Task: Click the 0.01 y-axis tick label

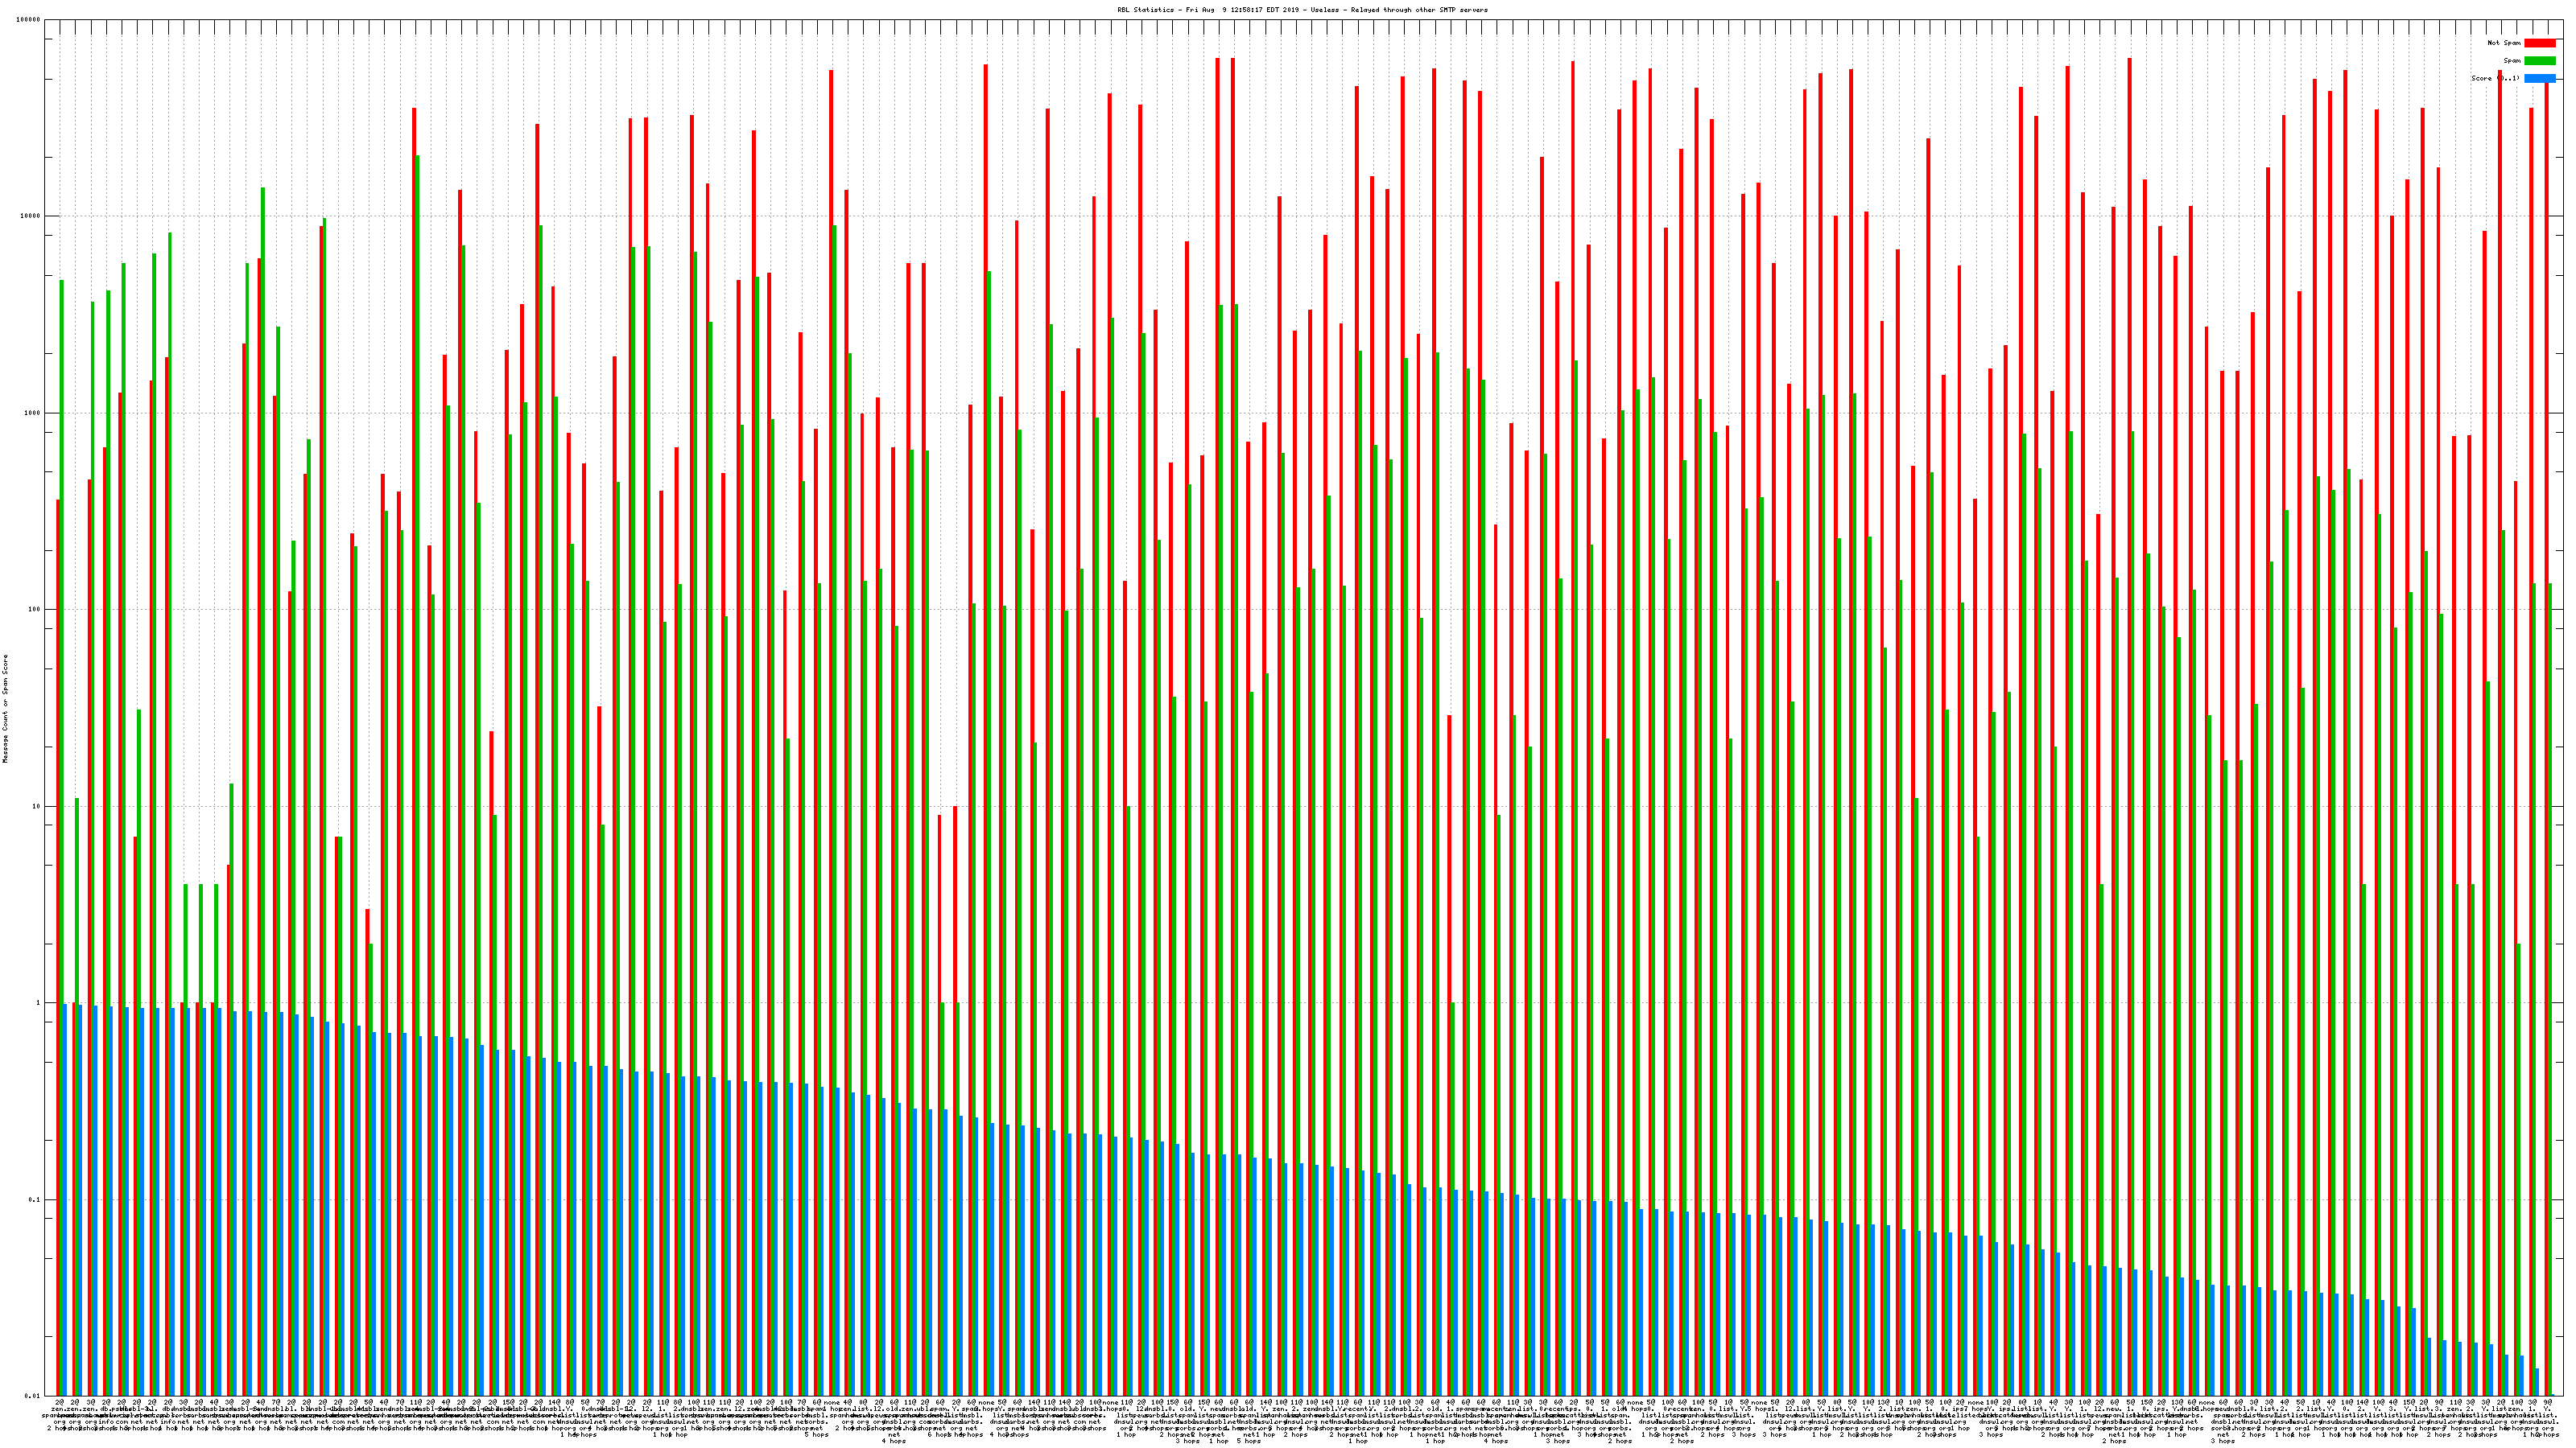Action: [x=33, y=1396]
